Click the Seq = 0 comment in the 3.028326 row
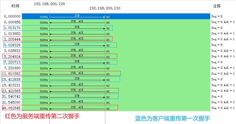The width and height of the screenshot is (236, 124). (x=217, y=45)
